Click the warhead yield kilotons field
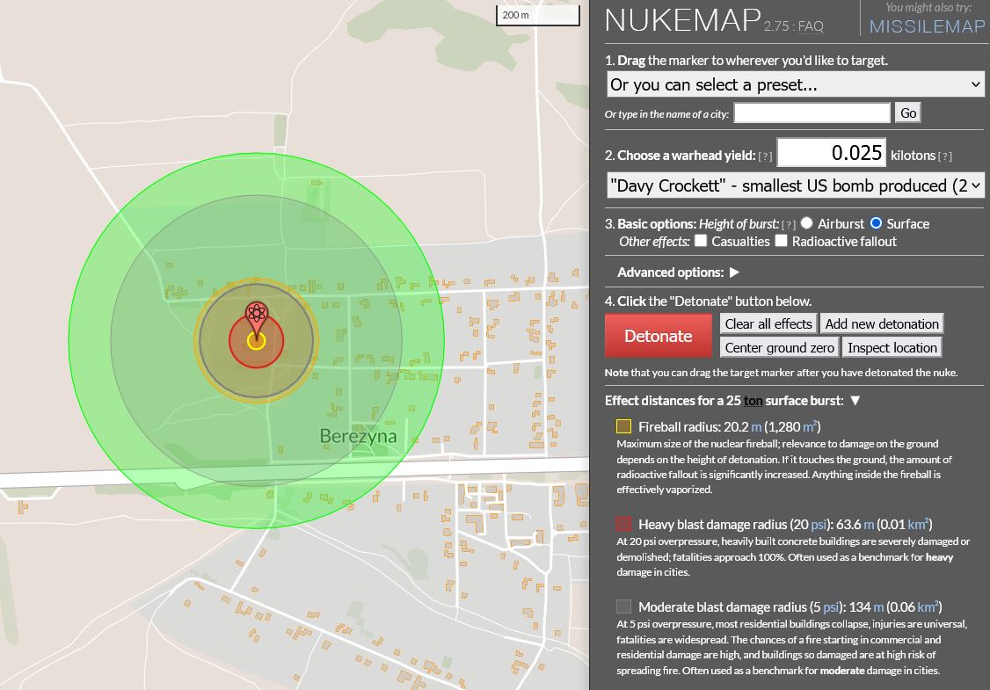The image size is (990, 690). 831,153
